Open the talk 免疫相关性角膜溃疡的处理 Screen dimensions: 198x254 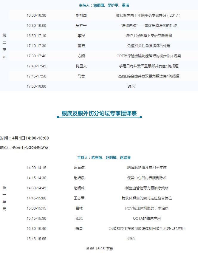click(148, 46)
